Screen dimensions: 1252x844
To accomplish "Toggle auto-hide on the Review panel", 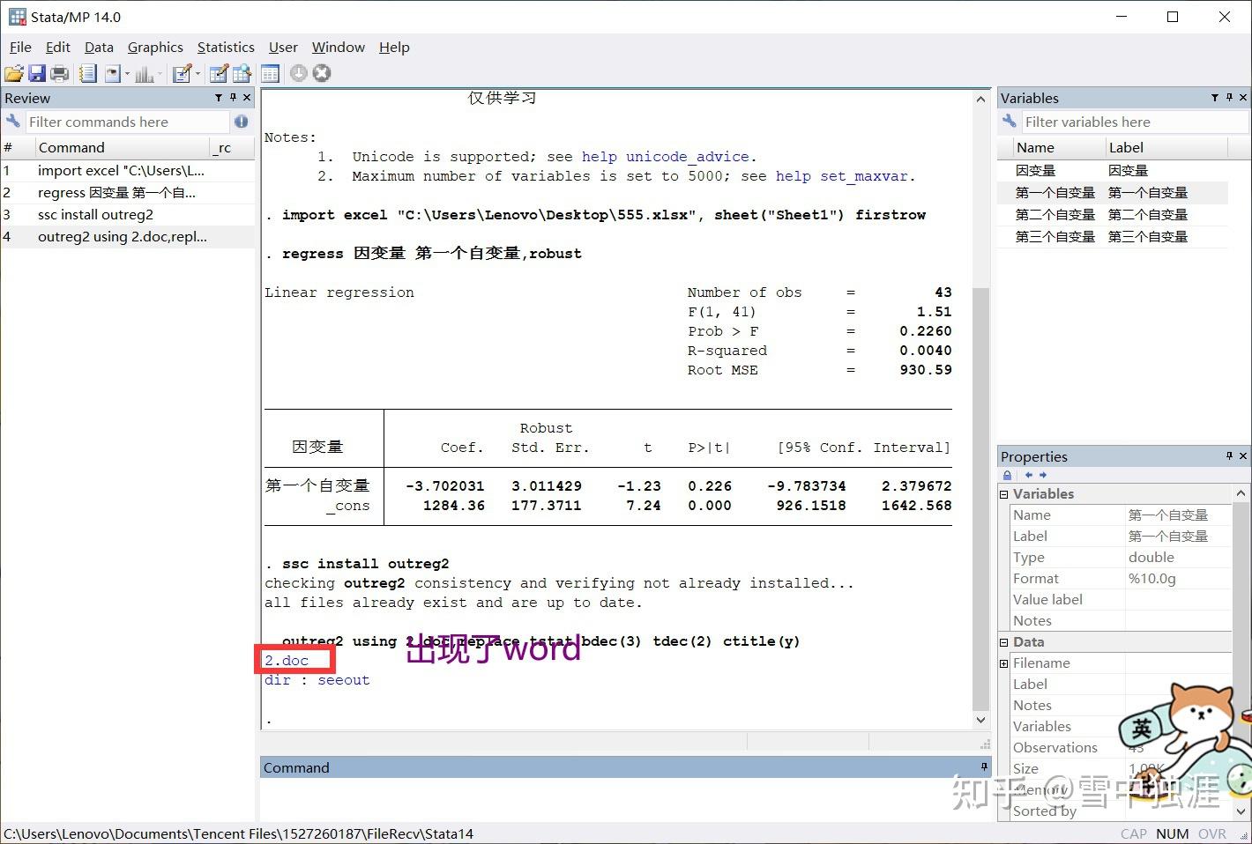I will tap(232, 98).
